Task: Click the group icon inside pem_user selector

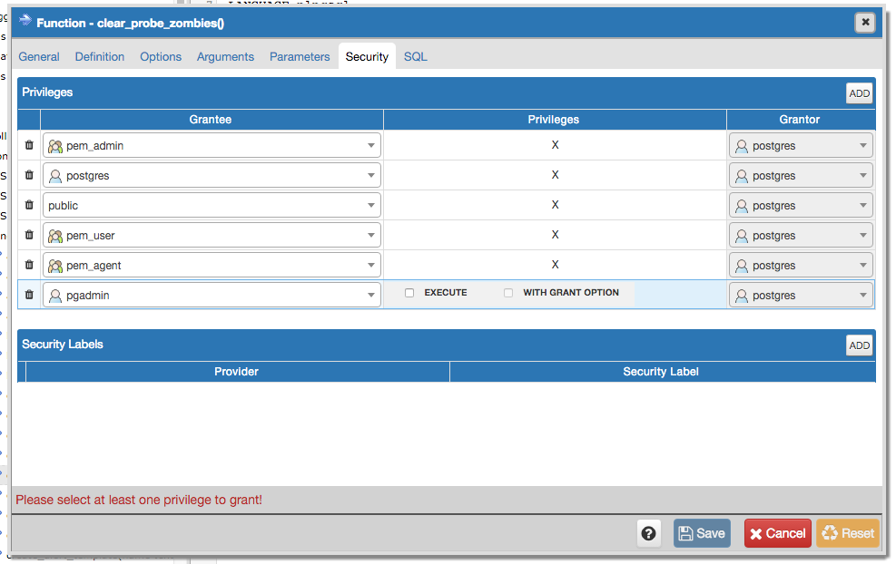Action: (55, 234)
